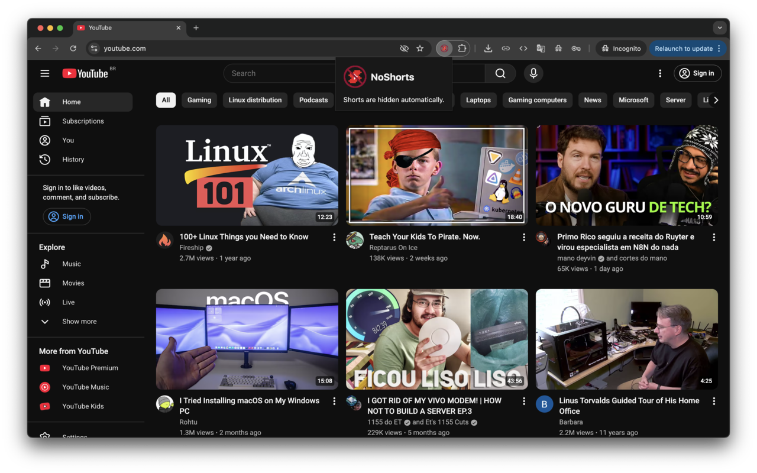Open Live in Explore
Image resolution: width=757 pixels, height=473 pixels.
click(x=83, y=302)
